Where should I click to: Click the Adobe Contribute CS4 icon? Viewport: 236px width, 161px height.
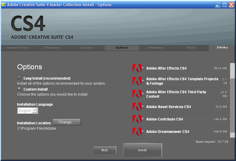pos(137,119)
